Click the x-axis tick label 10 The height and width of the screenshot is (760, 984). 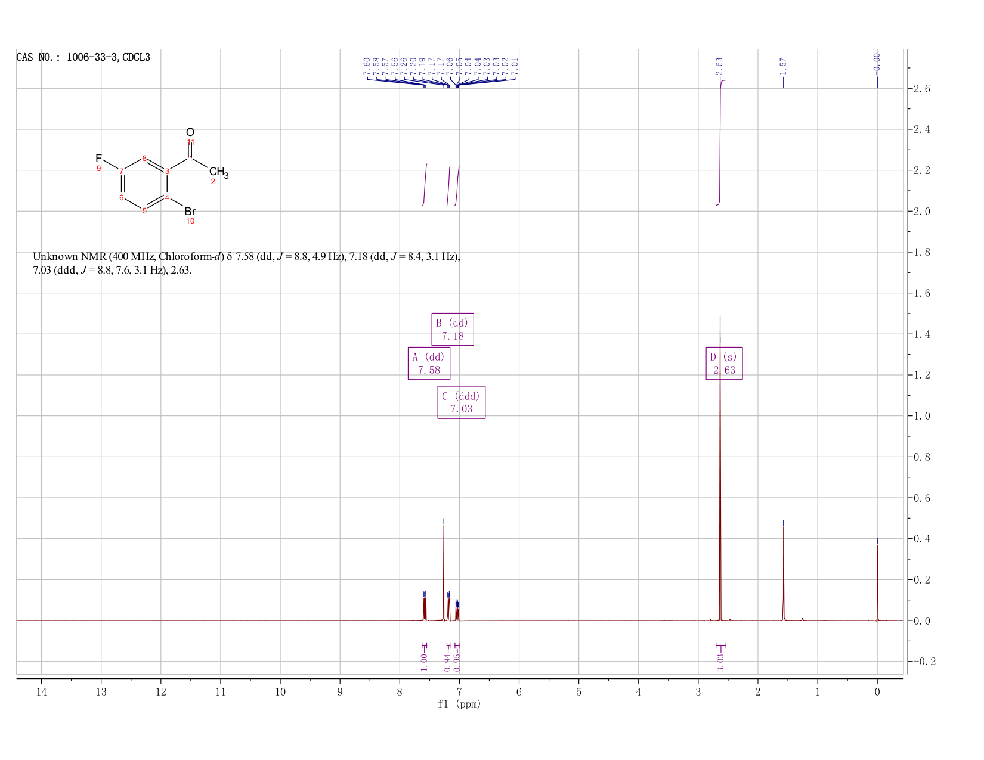pyautogui.click(x=280, y=692)
